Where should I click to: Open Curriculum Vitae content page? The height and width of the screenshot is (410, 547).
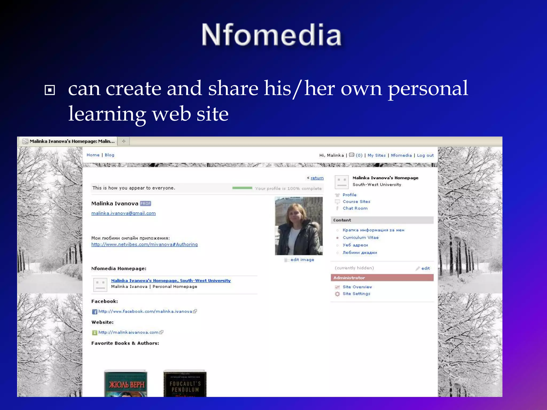361,237
